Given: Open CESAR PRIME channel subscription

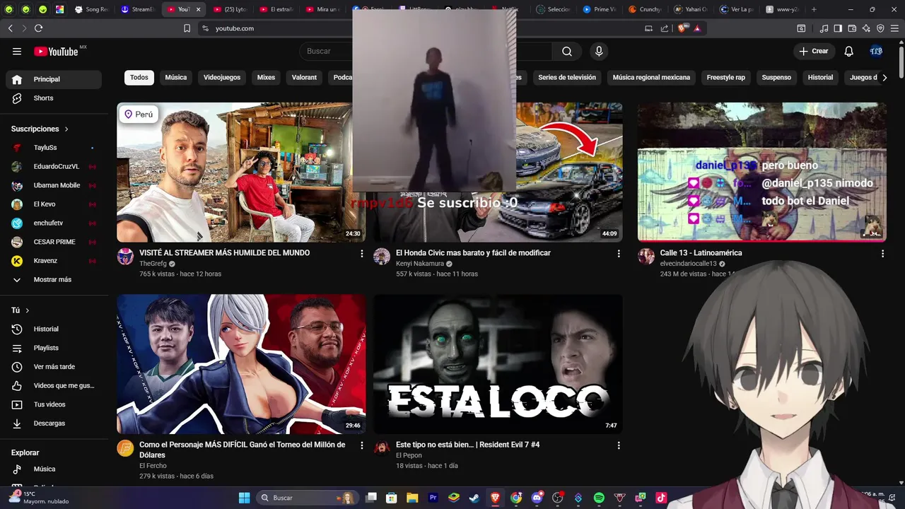Looking at the screenshot, I should coord(54,242).
